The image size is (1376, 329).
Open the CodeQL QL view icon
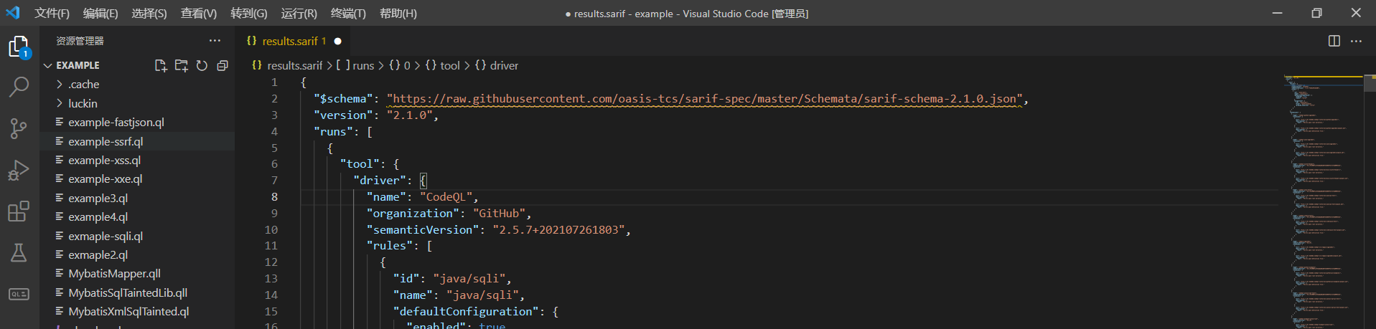[19, 294]
